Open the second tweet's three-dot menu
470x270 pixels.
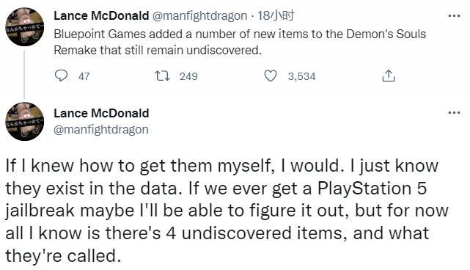(x=454, y=113)
